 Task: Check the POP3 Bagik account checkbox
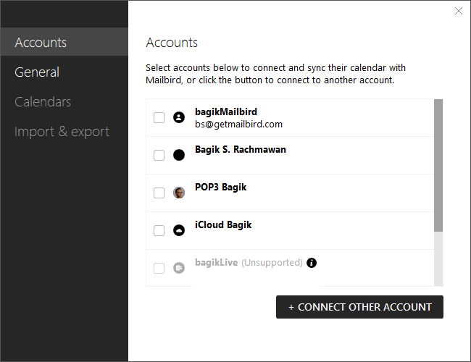pos(159,193)
